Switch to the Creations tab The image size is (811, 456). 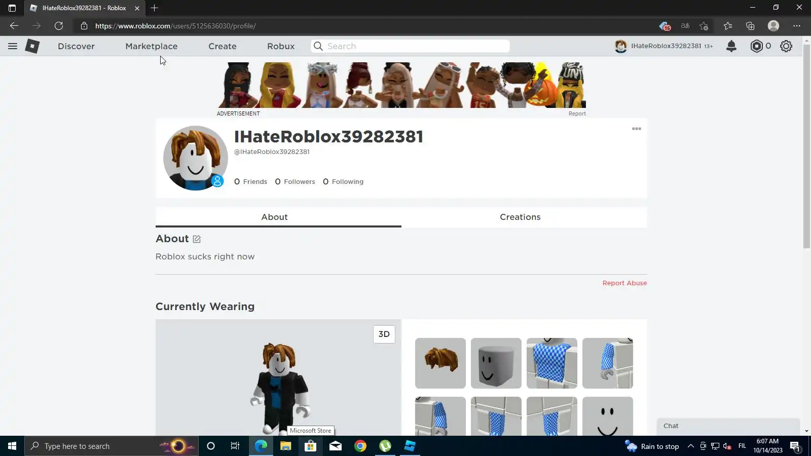520,217
